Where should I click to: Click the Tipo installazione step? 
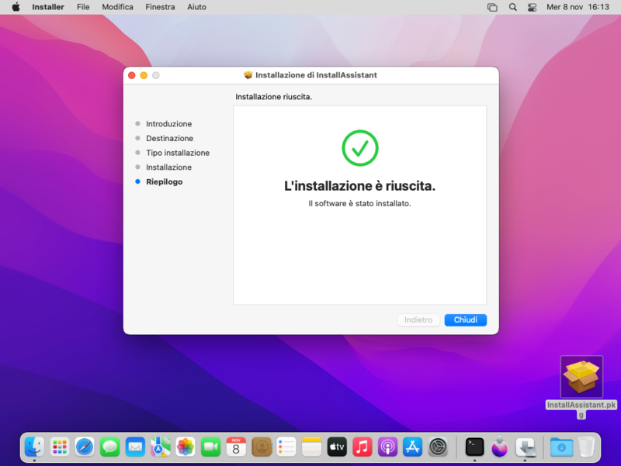pyautogui.click(x=178, y=153)
